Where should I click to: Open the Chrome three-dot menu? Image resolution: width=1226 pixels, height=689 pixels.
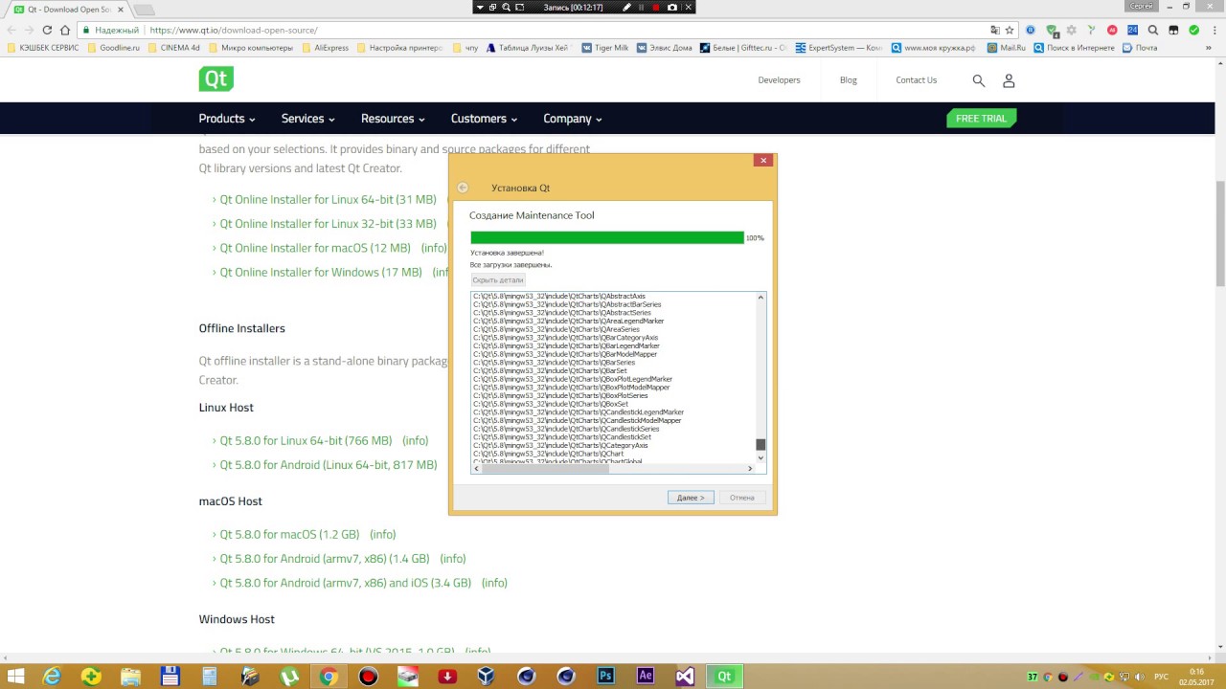[x=1213, y=30]
